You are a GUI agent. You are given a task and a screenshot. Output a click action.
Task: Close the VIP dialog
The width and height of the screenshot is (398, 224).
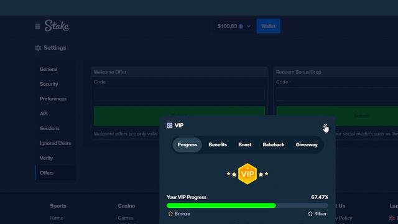[x=325, y=126]
